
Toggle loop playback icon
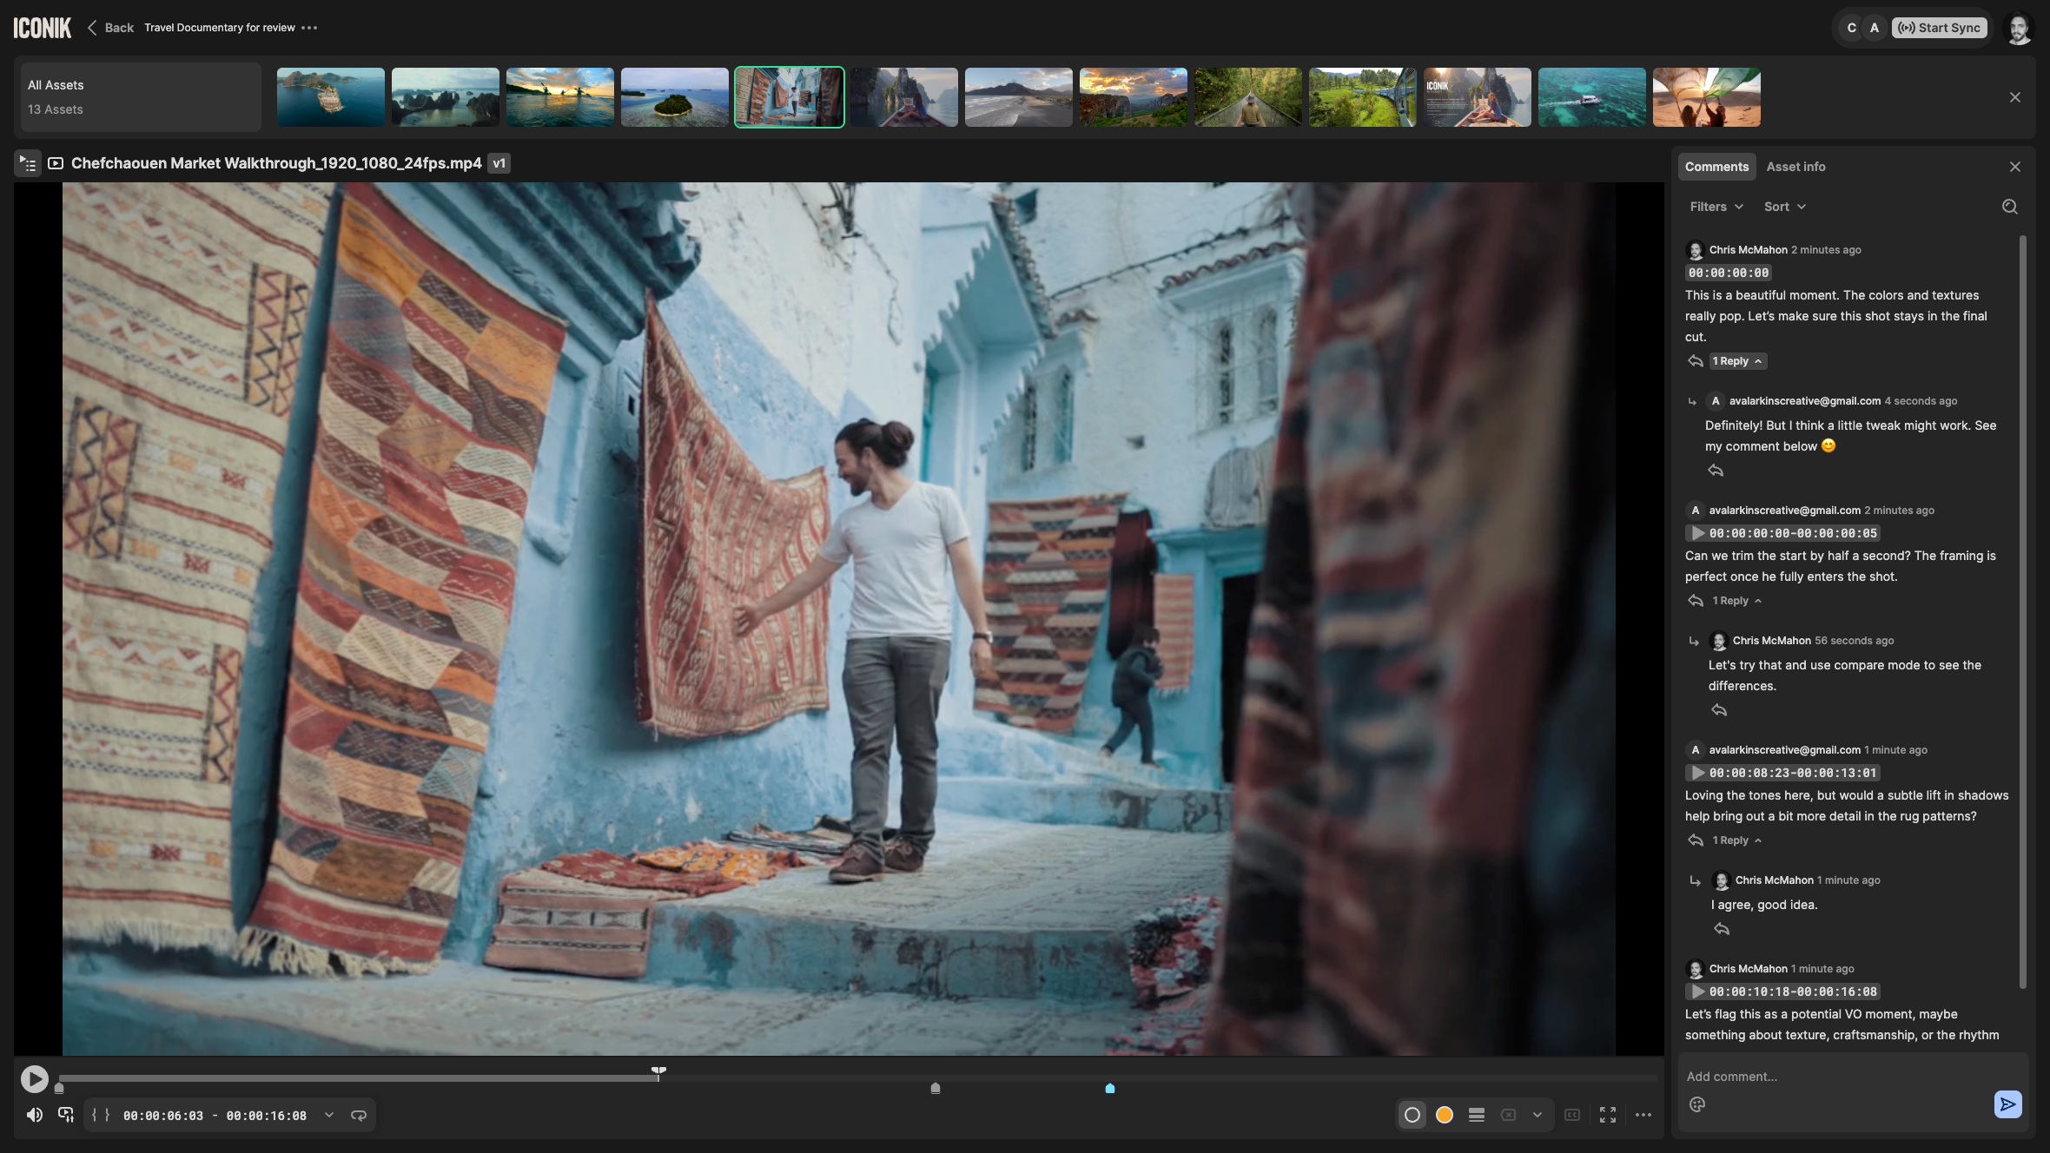pyautogui.click(x=359, y=1116)
